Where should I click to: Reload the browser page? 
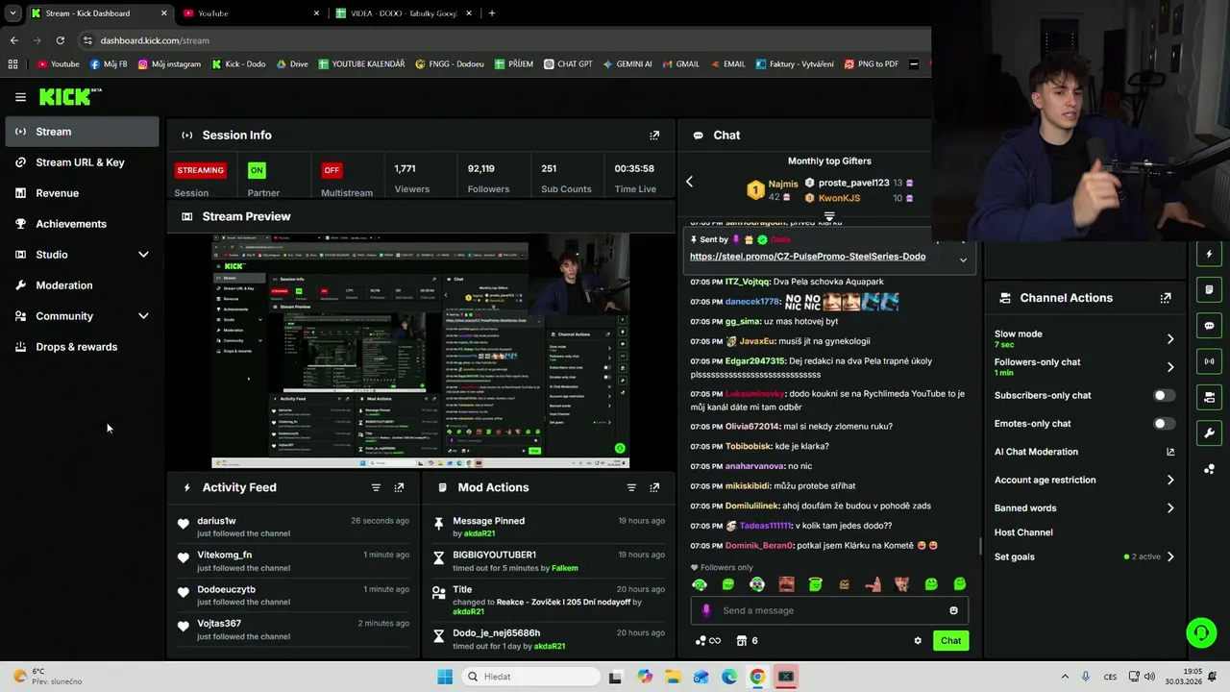(x=60, y=40)
